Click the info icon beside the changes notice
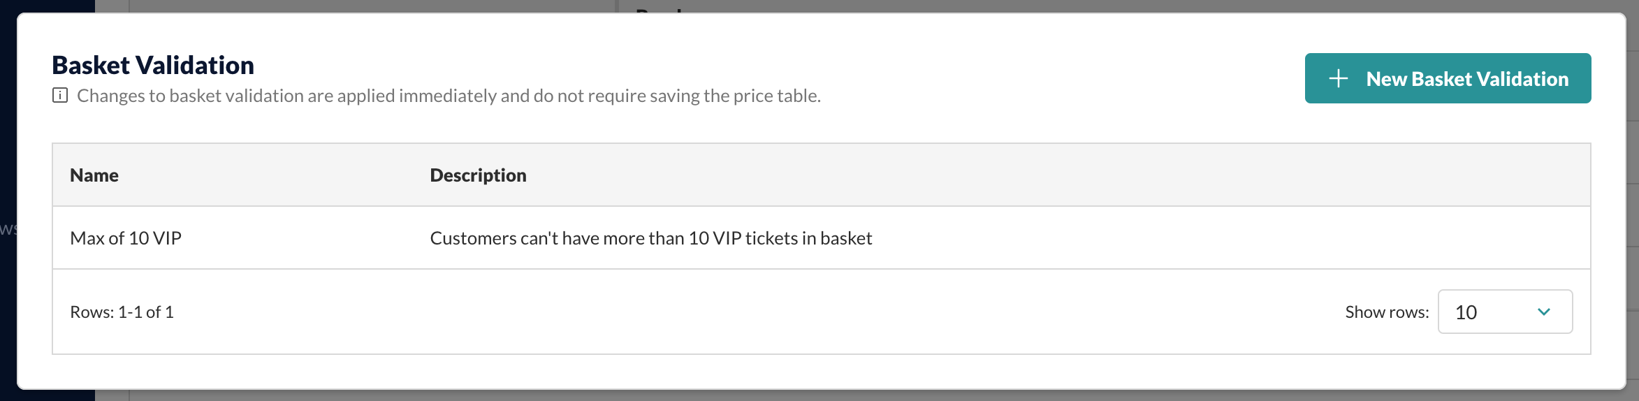 [x=60, y=95]
